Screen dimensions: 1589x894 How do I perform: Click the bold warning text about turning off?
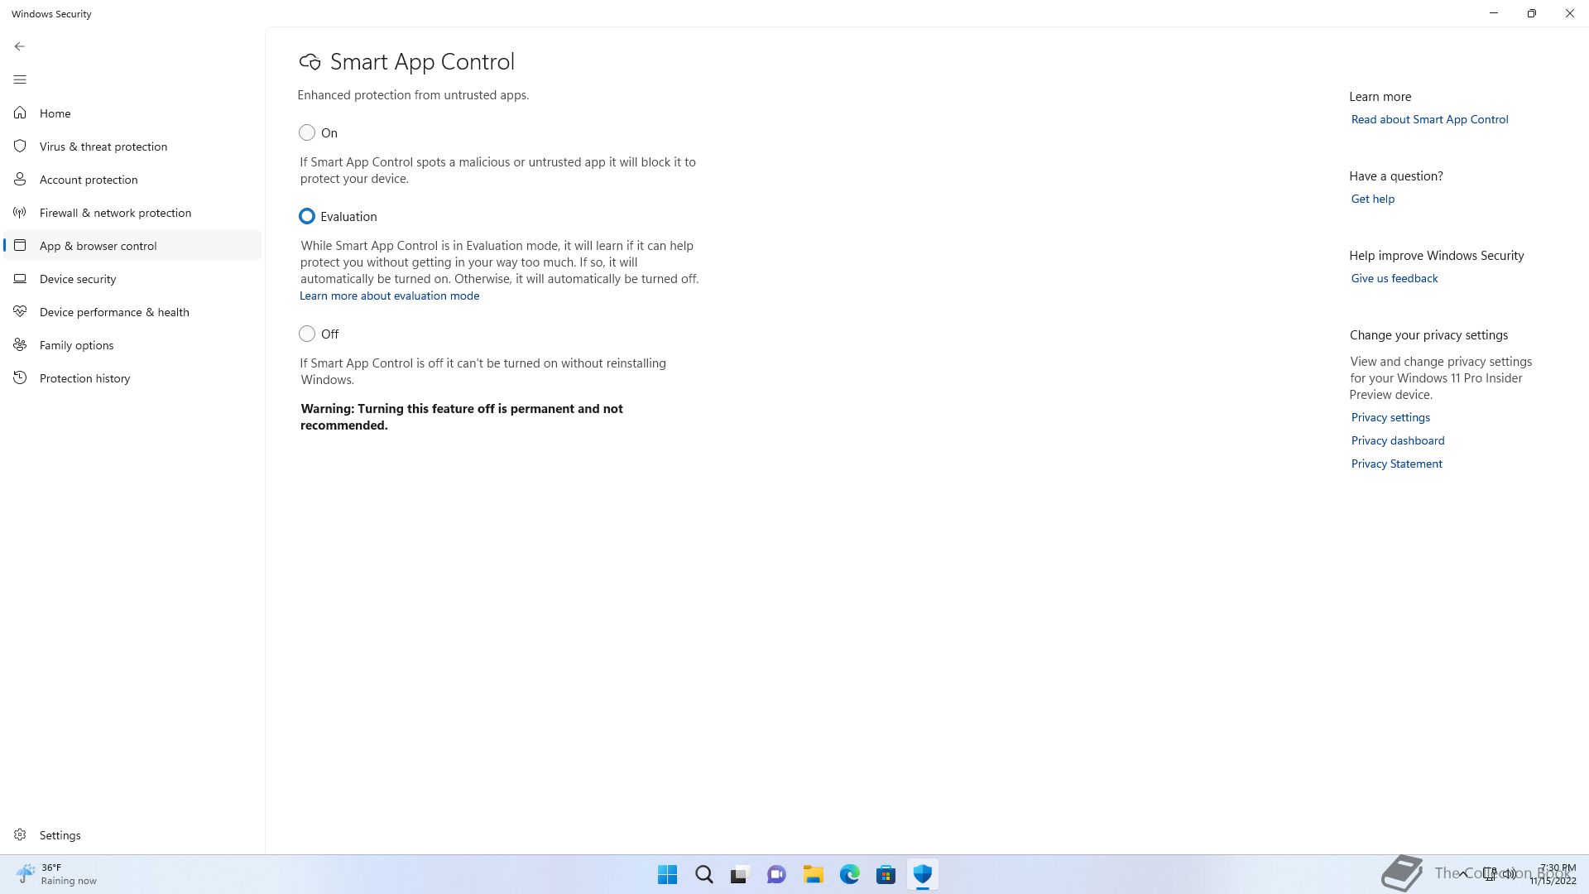[x=462, y=417]
